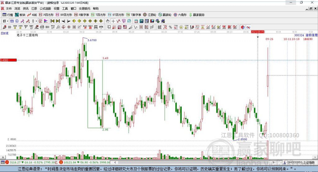318x172 pixels.
Task: Open the 窗口 menu
Action: point(73,8)
